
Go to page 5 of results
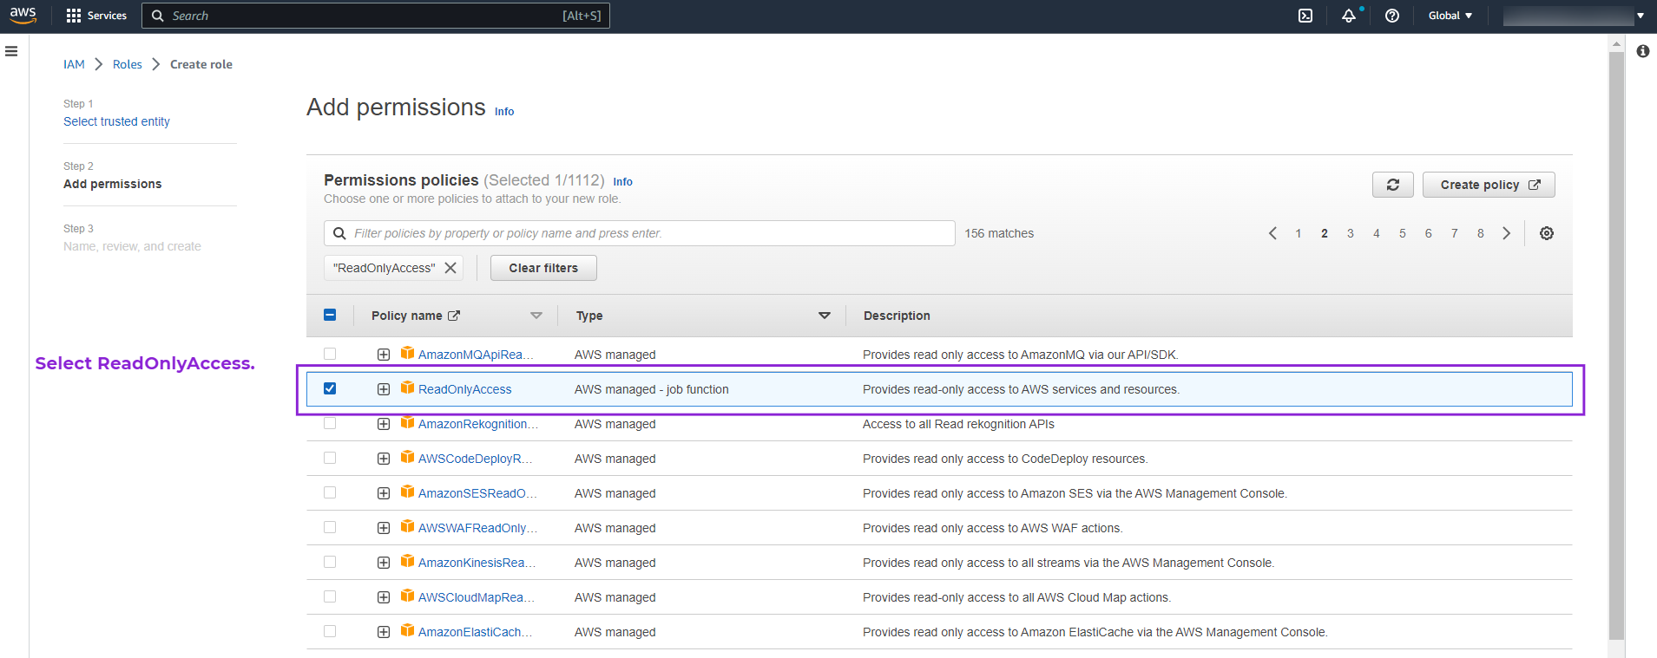(1403, 233)
